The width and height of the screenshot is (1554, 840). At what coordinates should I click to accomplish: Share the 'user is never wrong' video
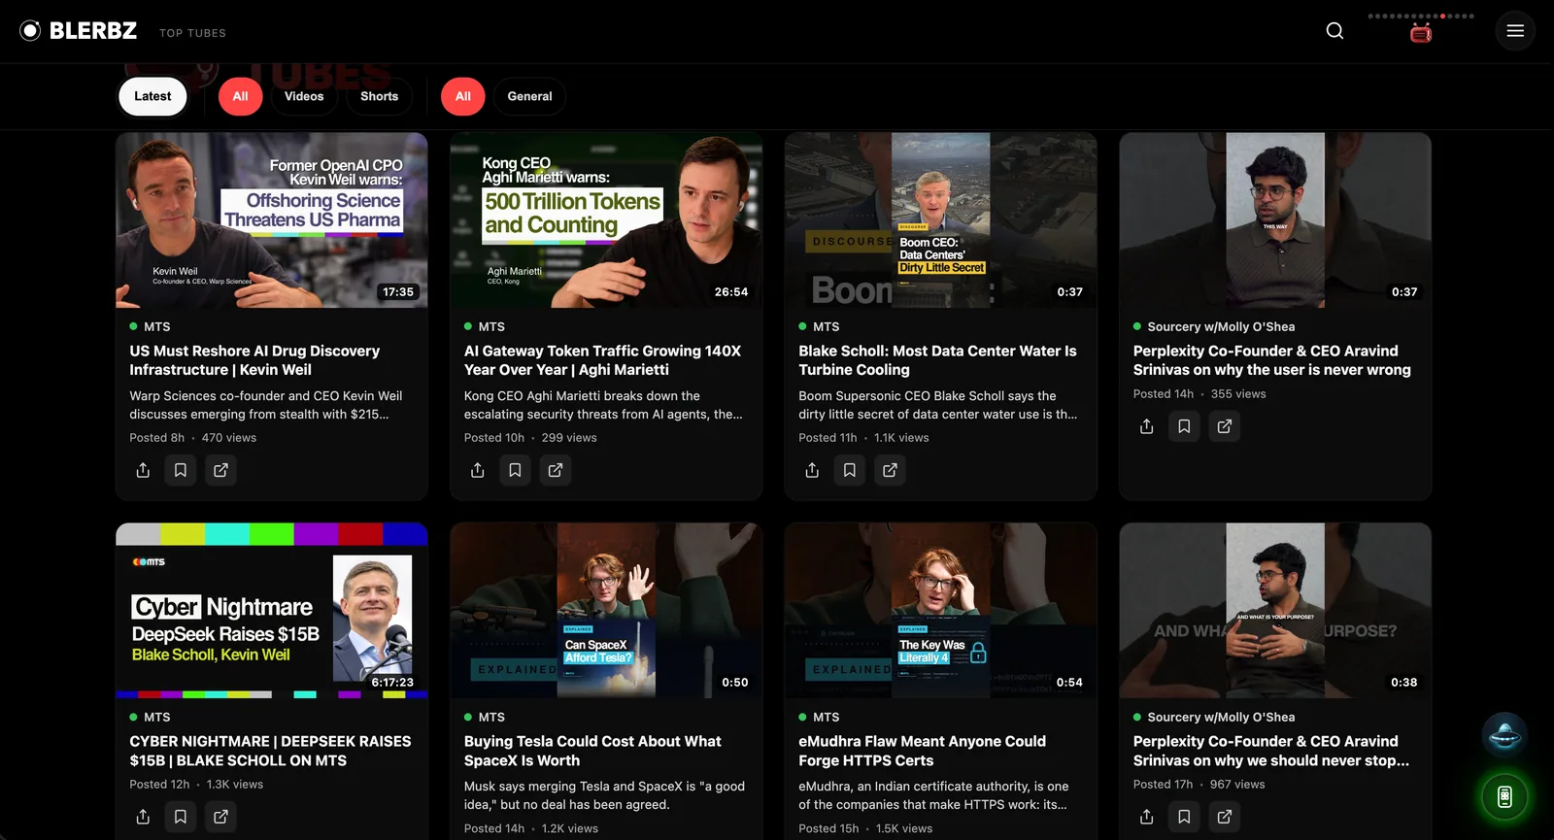1146,426
